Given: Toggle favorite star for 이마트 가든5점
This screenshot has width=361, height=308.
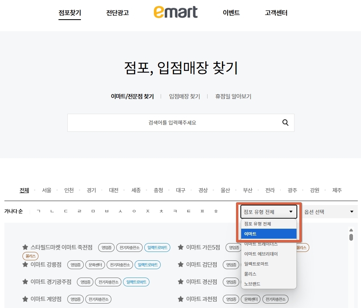Looking at the screenshot, I should point(180,247).
